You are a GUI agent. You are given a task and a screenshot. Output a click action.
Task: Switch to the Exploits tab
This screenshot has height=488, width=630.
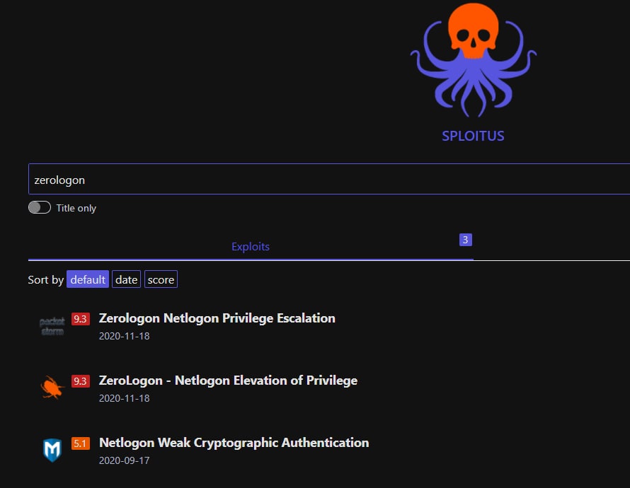[x=251, y=246]
